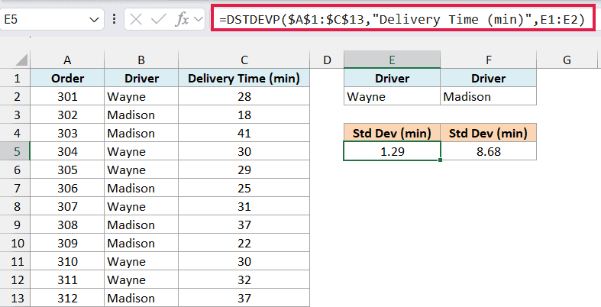Screen dimensions: 601x307
Task: Click cell with order 311
Action: 67,280
